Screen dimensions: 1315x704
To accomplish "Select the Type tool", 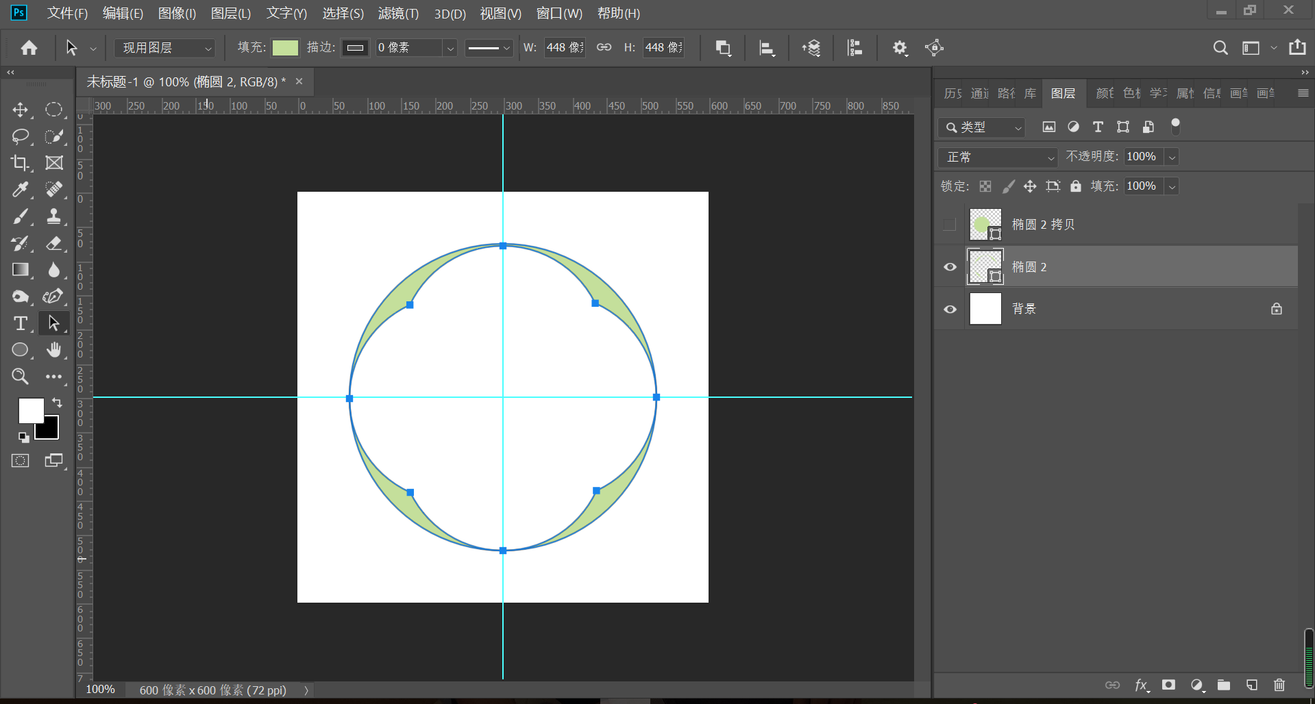I will click(20, 323).
